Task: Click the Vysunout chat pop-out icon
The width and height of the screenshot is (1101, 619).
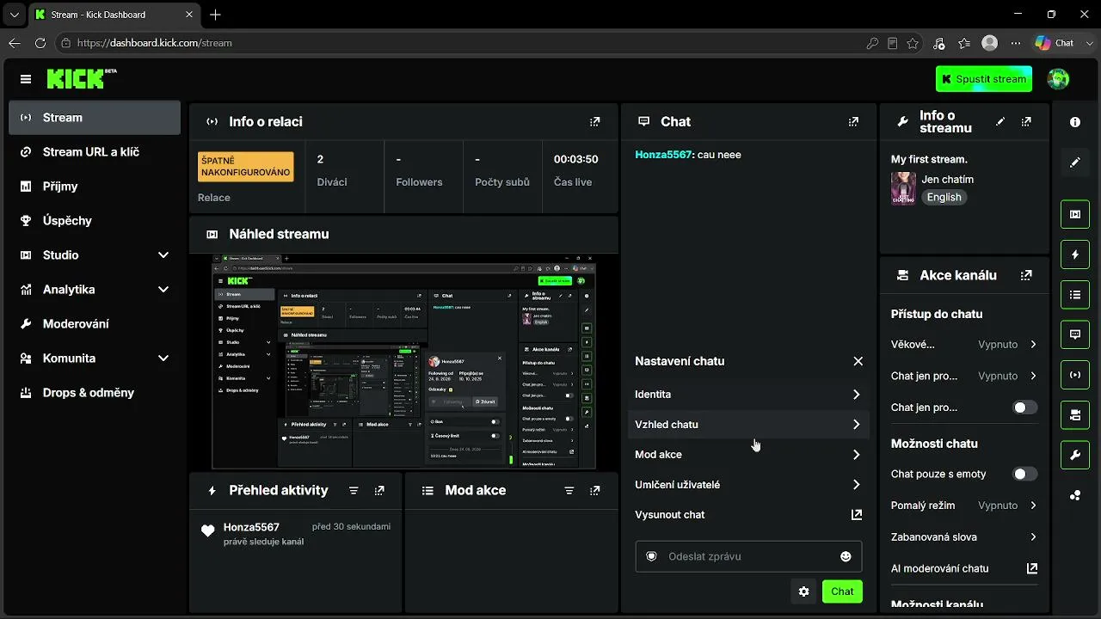Action: 857,515
